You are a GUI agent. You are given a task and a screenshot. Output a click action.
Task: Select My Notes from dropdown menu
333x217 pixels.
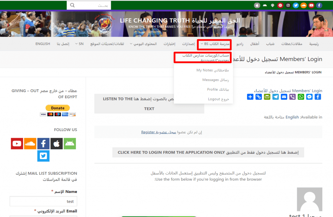pyautogui.click(x=212, y=70)
